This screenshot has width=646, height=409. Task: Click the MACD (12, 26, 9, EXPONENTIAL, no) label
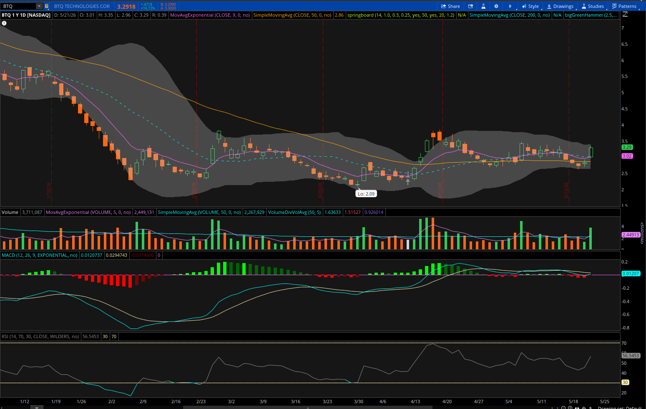coord(40,255)
